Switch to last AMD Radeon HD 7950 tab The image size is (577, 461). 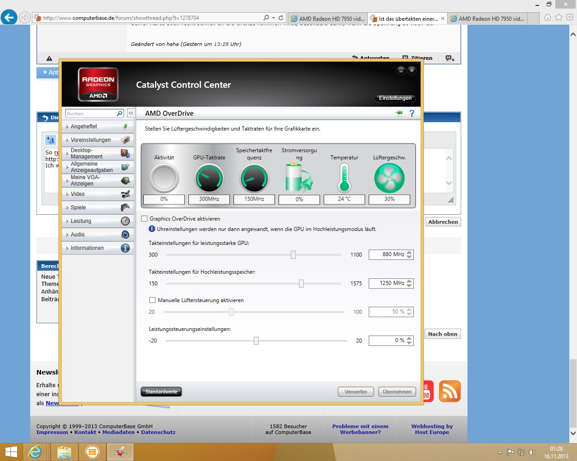click(487, 18)
